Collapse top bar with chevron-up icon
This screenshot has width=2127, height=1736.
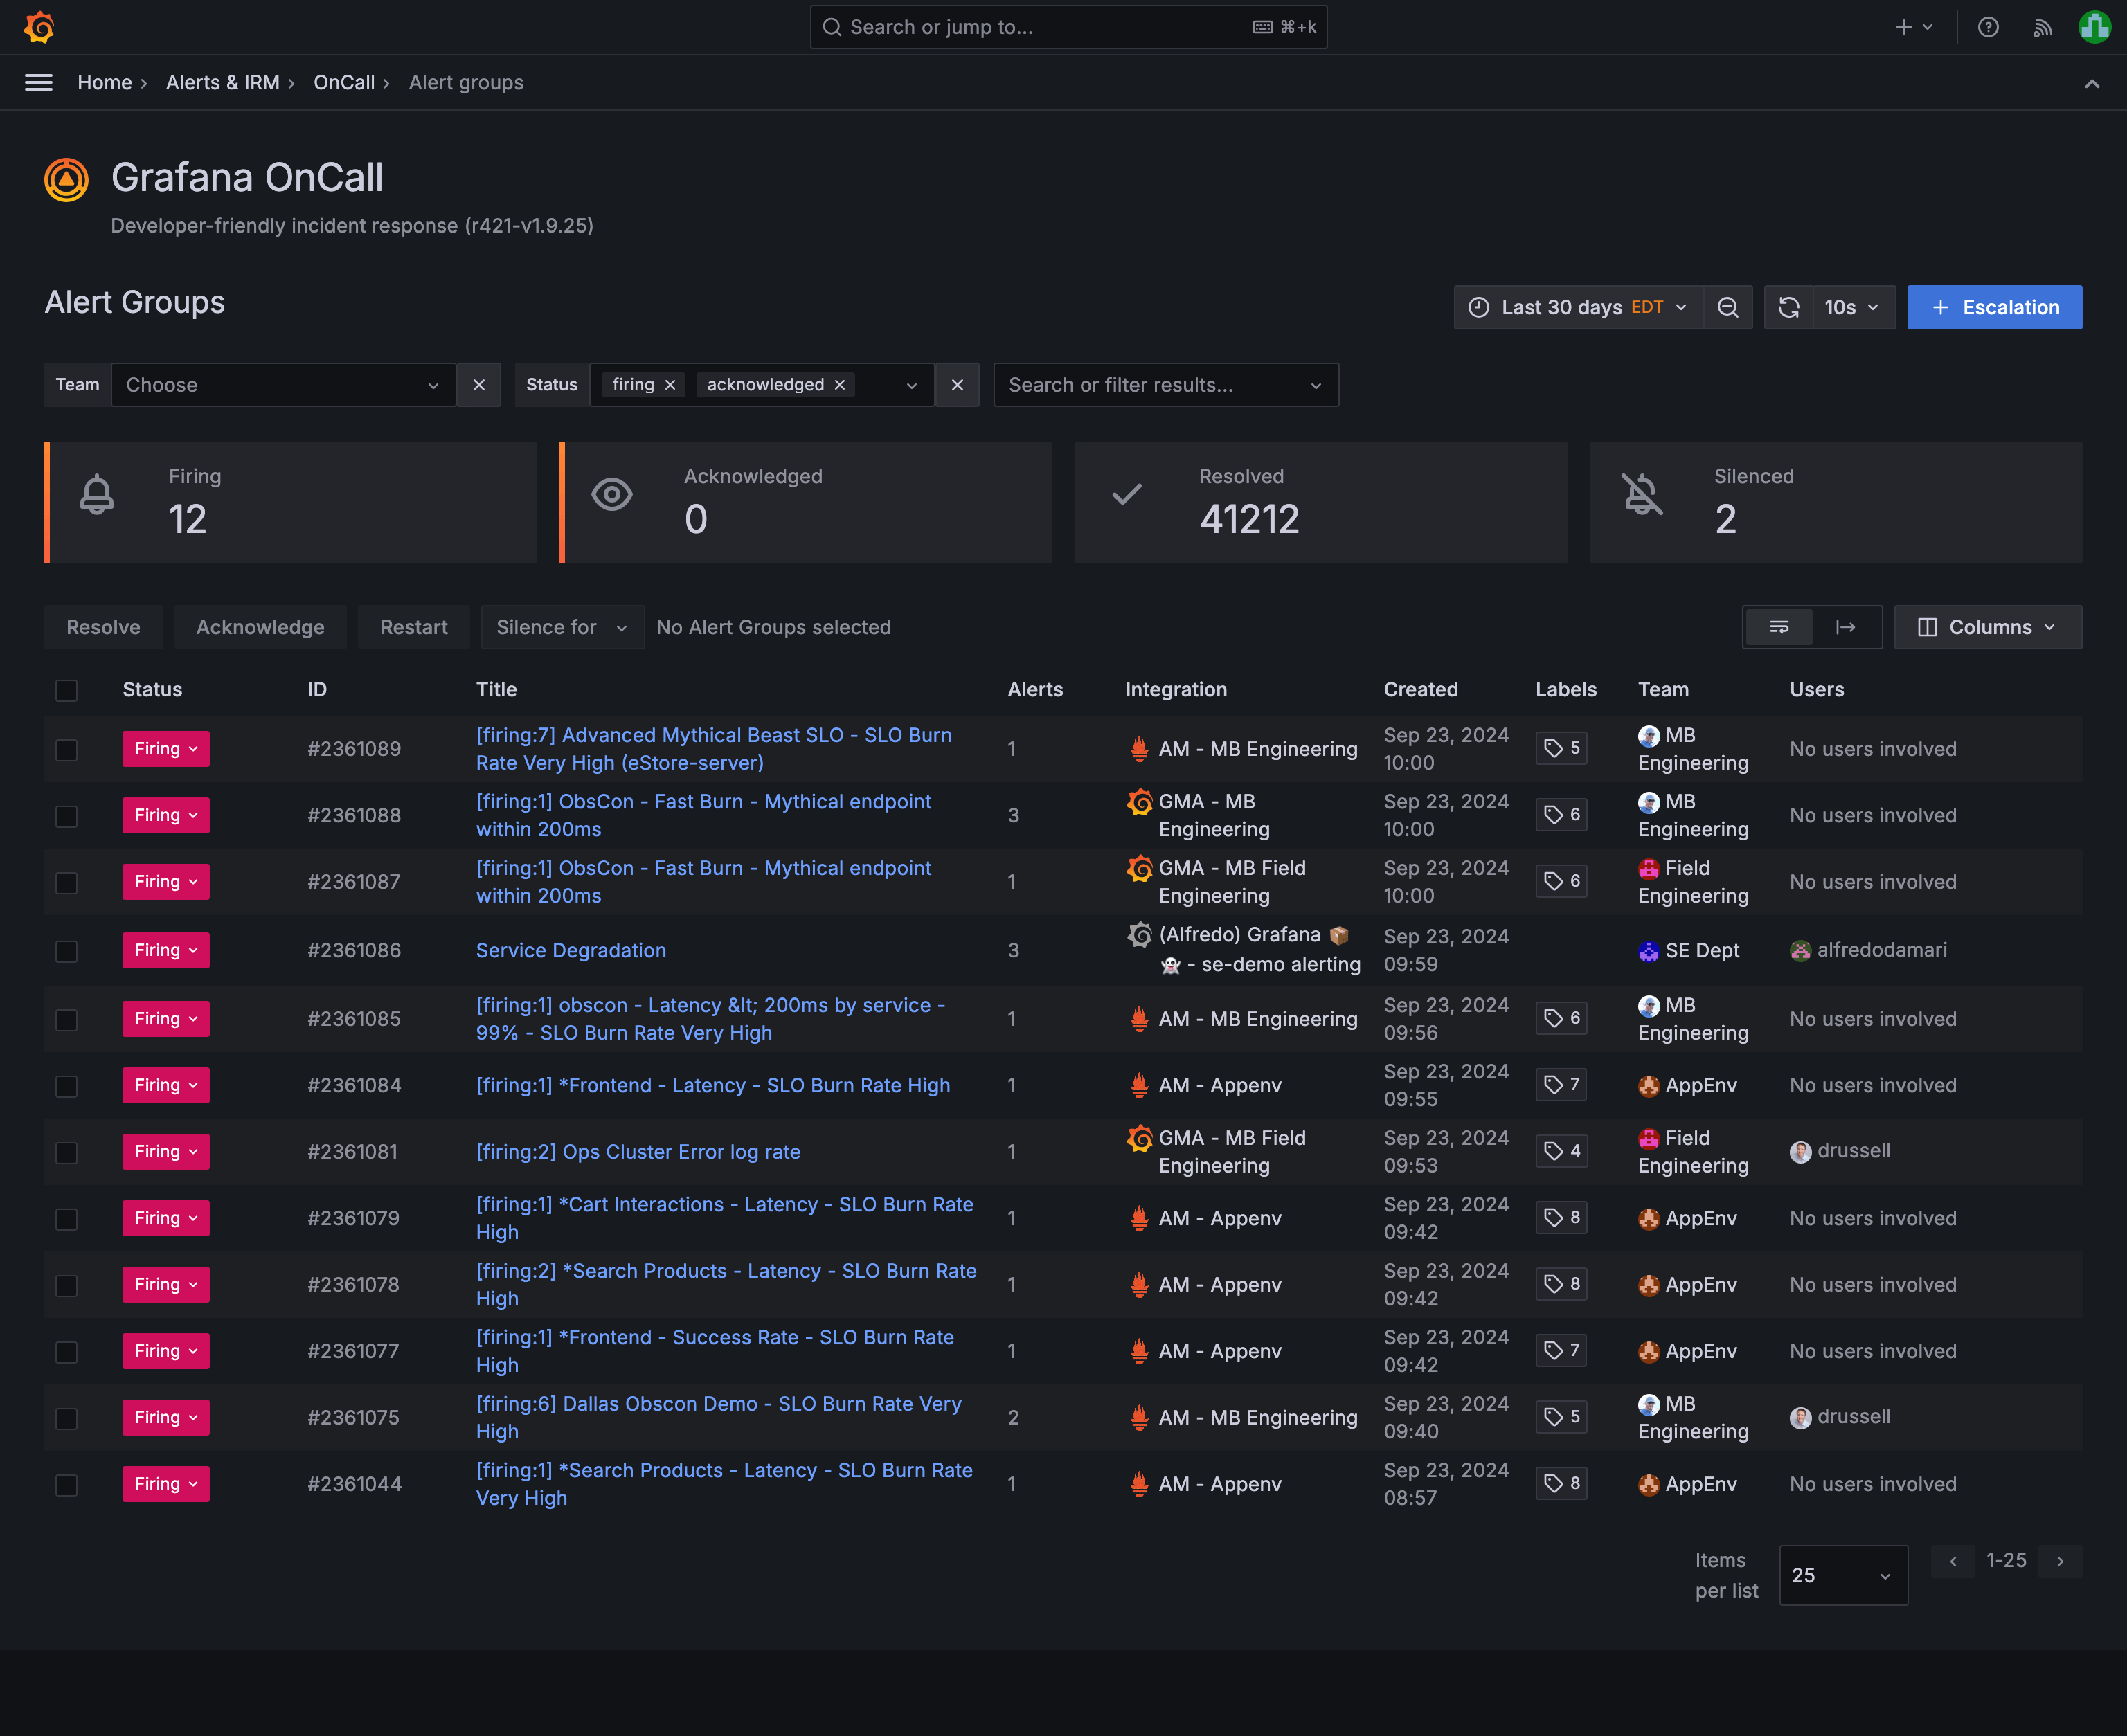(2091, 84)
